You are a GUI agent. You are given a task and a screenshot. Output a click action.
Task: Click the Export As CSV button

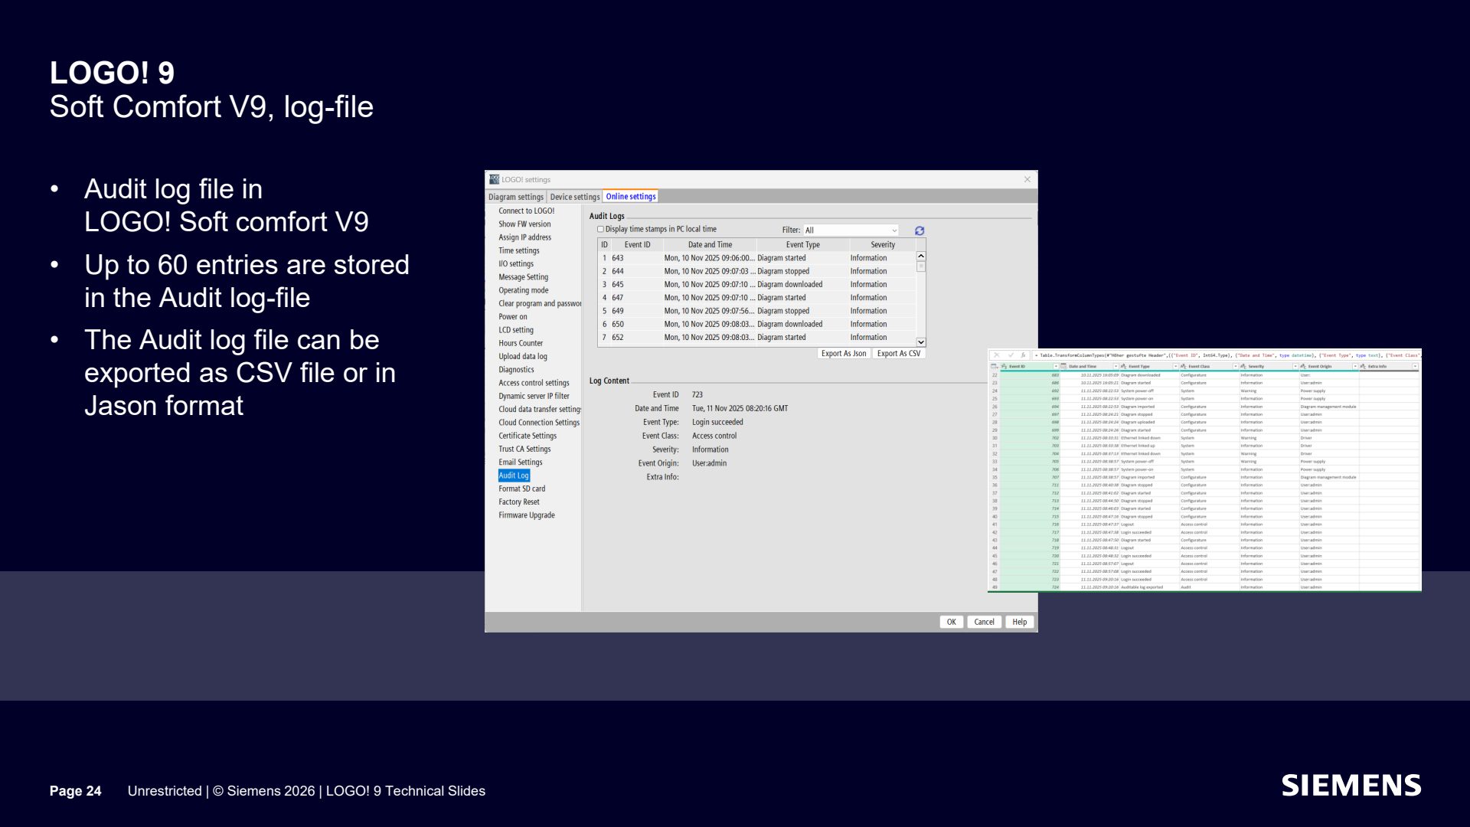pos(899,354)
